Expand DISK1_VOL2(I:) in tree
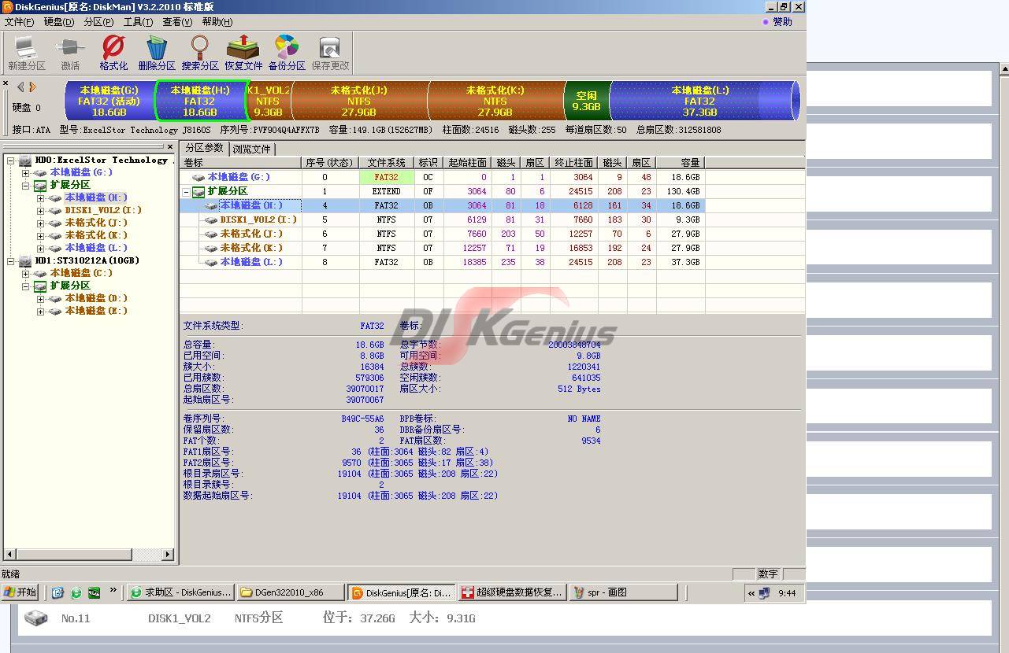 point(40,211)
